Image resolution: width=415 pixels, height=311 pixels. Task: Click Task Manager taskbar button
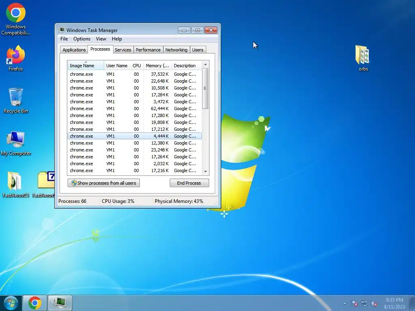click(x=60, y=303)
